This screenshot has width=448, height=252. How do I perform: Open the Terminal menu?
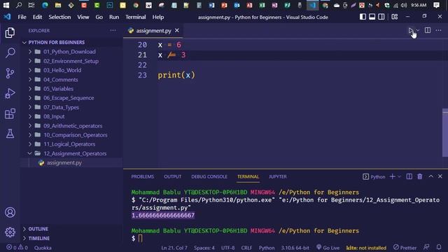click(x=135, y=17)
